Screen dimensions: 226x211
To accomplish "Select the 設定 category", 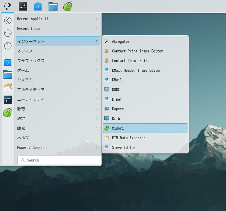I will click(x=58, y=118).
